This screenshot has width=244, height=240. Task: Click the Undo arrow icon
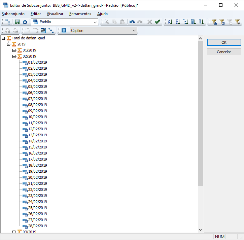click(132, 22)
